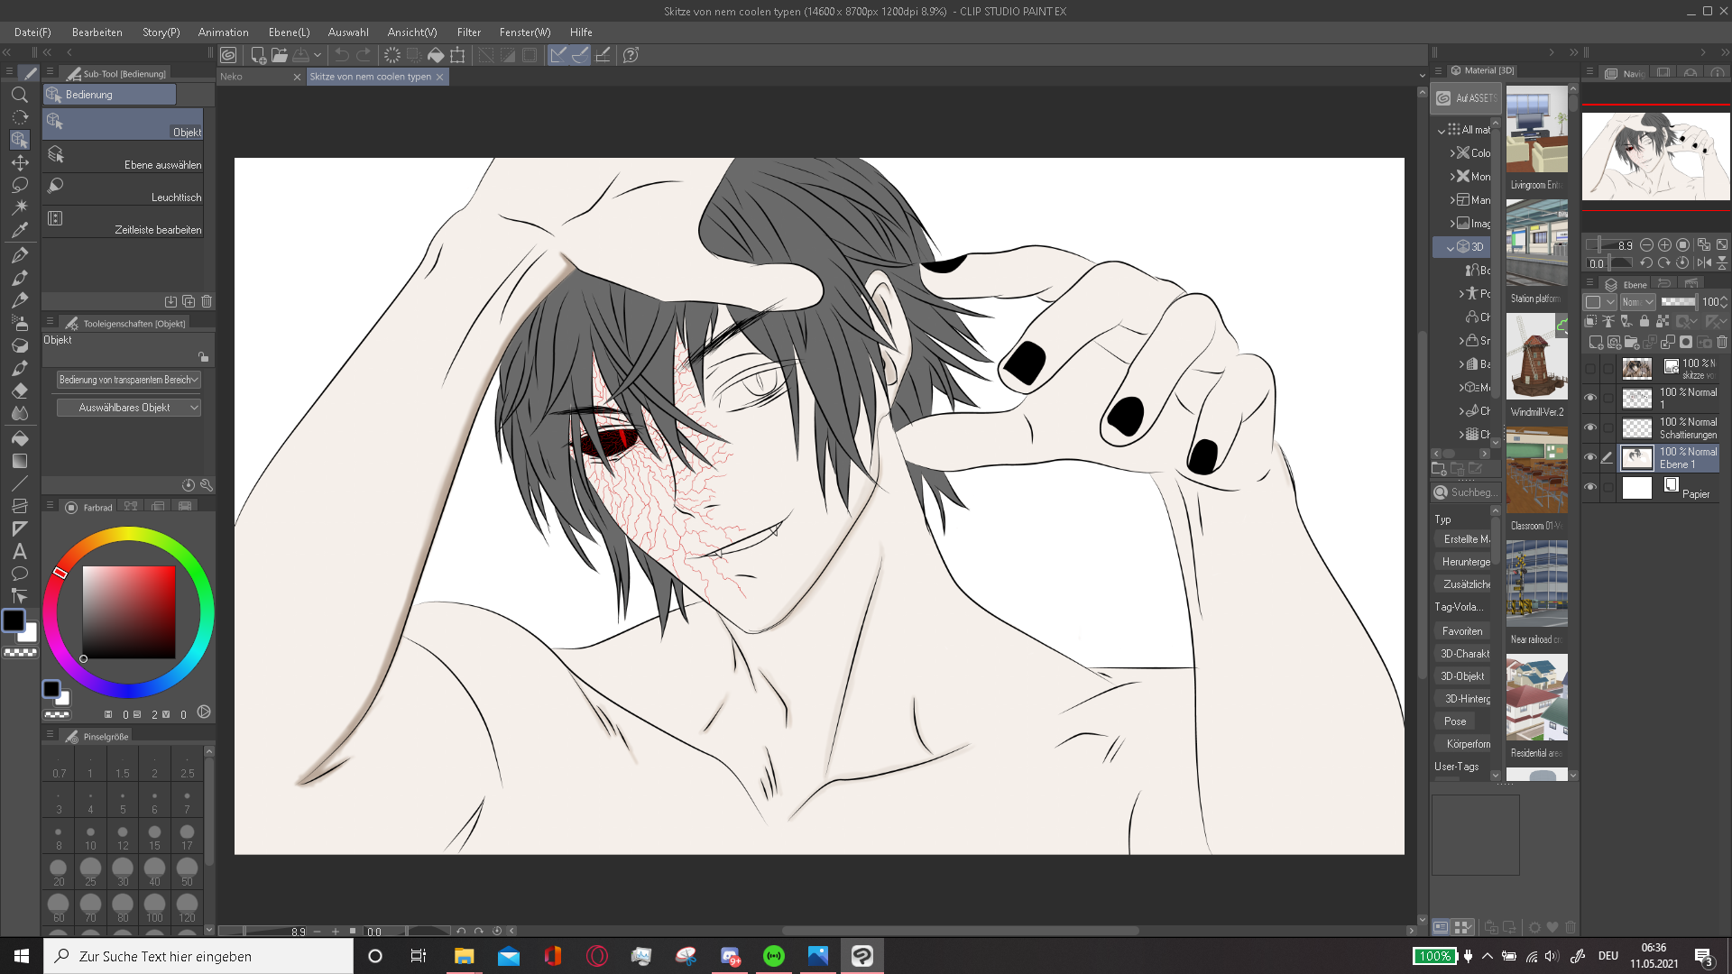Viewport: 1732px width, 974px height.
Task: Hide the Papier layer
Action: tap(1590, 487)
